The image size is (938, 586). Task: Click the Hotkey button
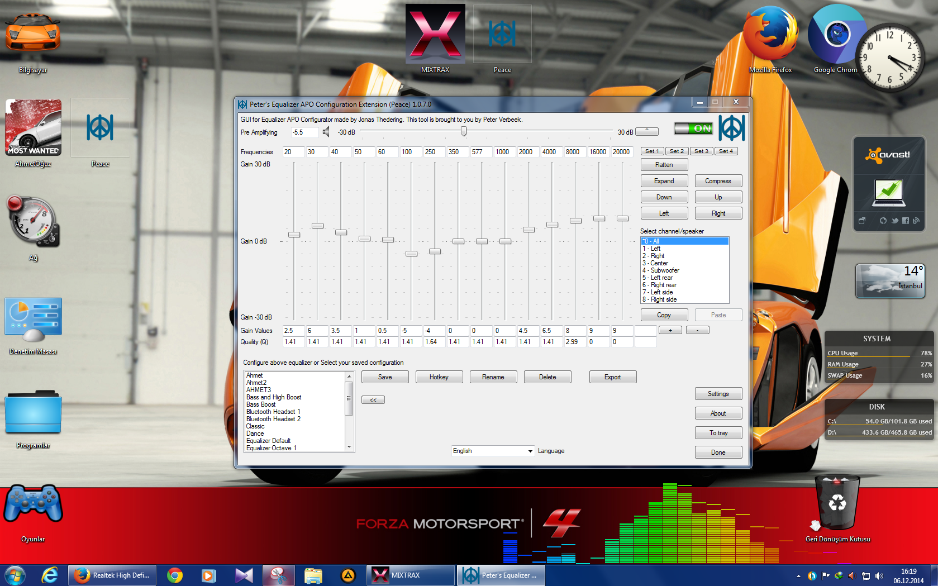click(x=439, y=377)
